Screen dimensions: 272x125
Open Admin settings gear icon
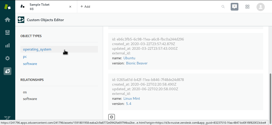coord(7,58)
